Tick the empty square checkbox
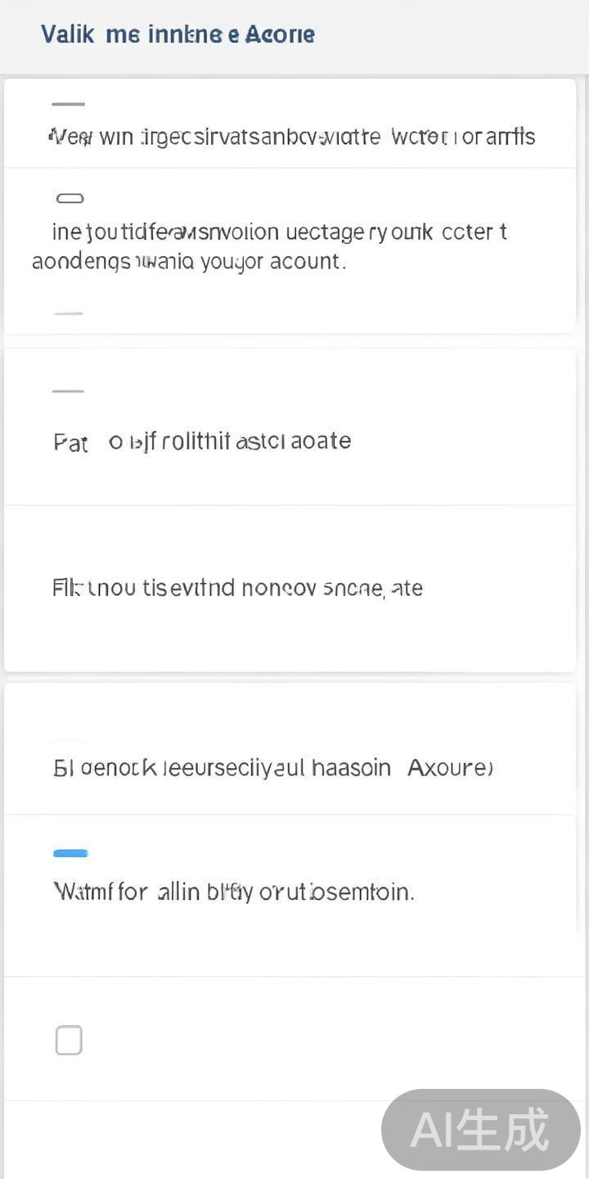This screenshot has width=589, height=1179. (69, 1041)
